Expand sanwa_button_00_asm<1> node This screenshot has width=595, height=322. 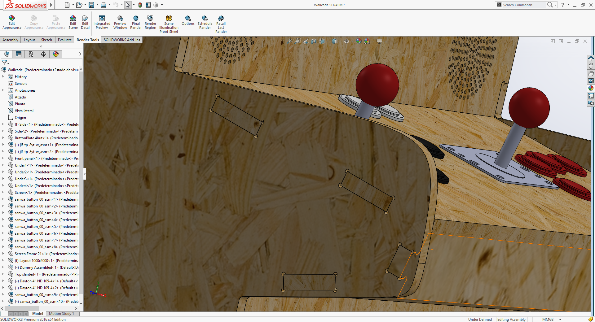[x=3, y=199]
